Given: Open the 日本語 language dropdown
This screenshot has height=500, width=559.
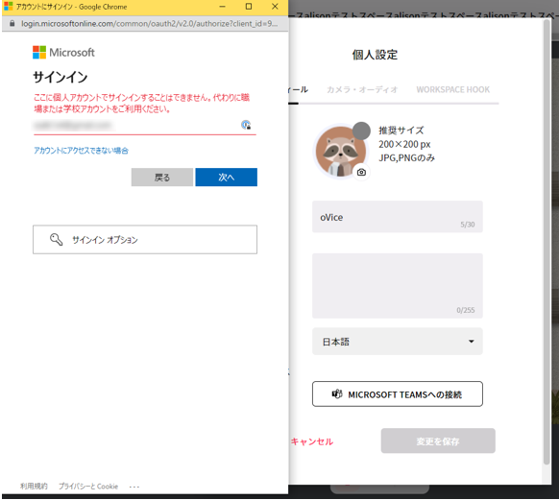Looking at the screenshot, I should click(x=397, y=341).
